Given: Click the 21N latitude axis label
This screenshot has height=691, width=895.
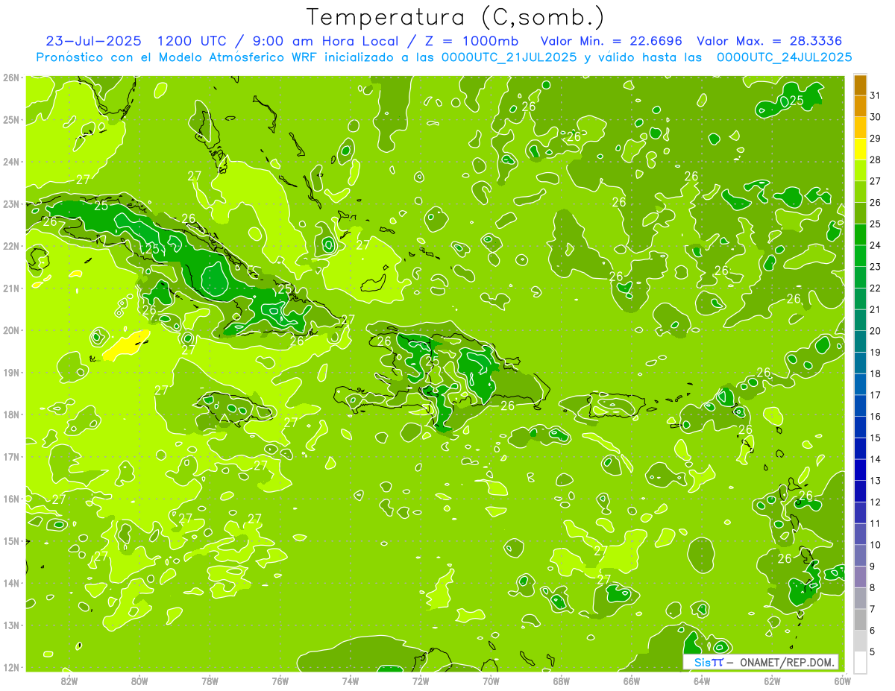Looking at the screenshot, I should tap(11, 288).
